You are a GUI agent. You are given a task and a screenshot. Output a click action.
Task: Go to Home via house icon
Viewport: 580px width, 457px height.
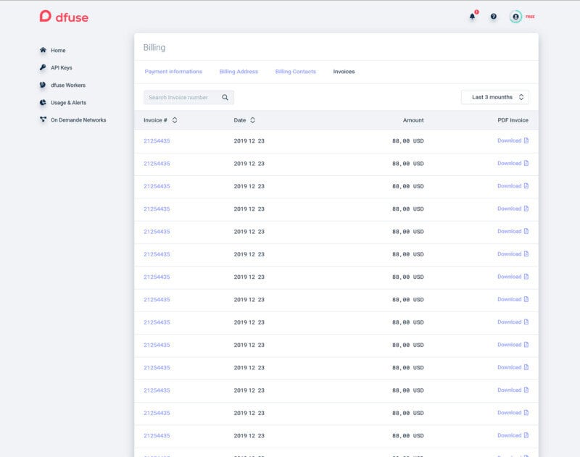pyautogui.click(x=43, y=50)
